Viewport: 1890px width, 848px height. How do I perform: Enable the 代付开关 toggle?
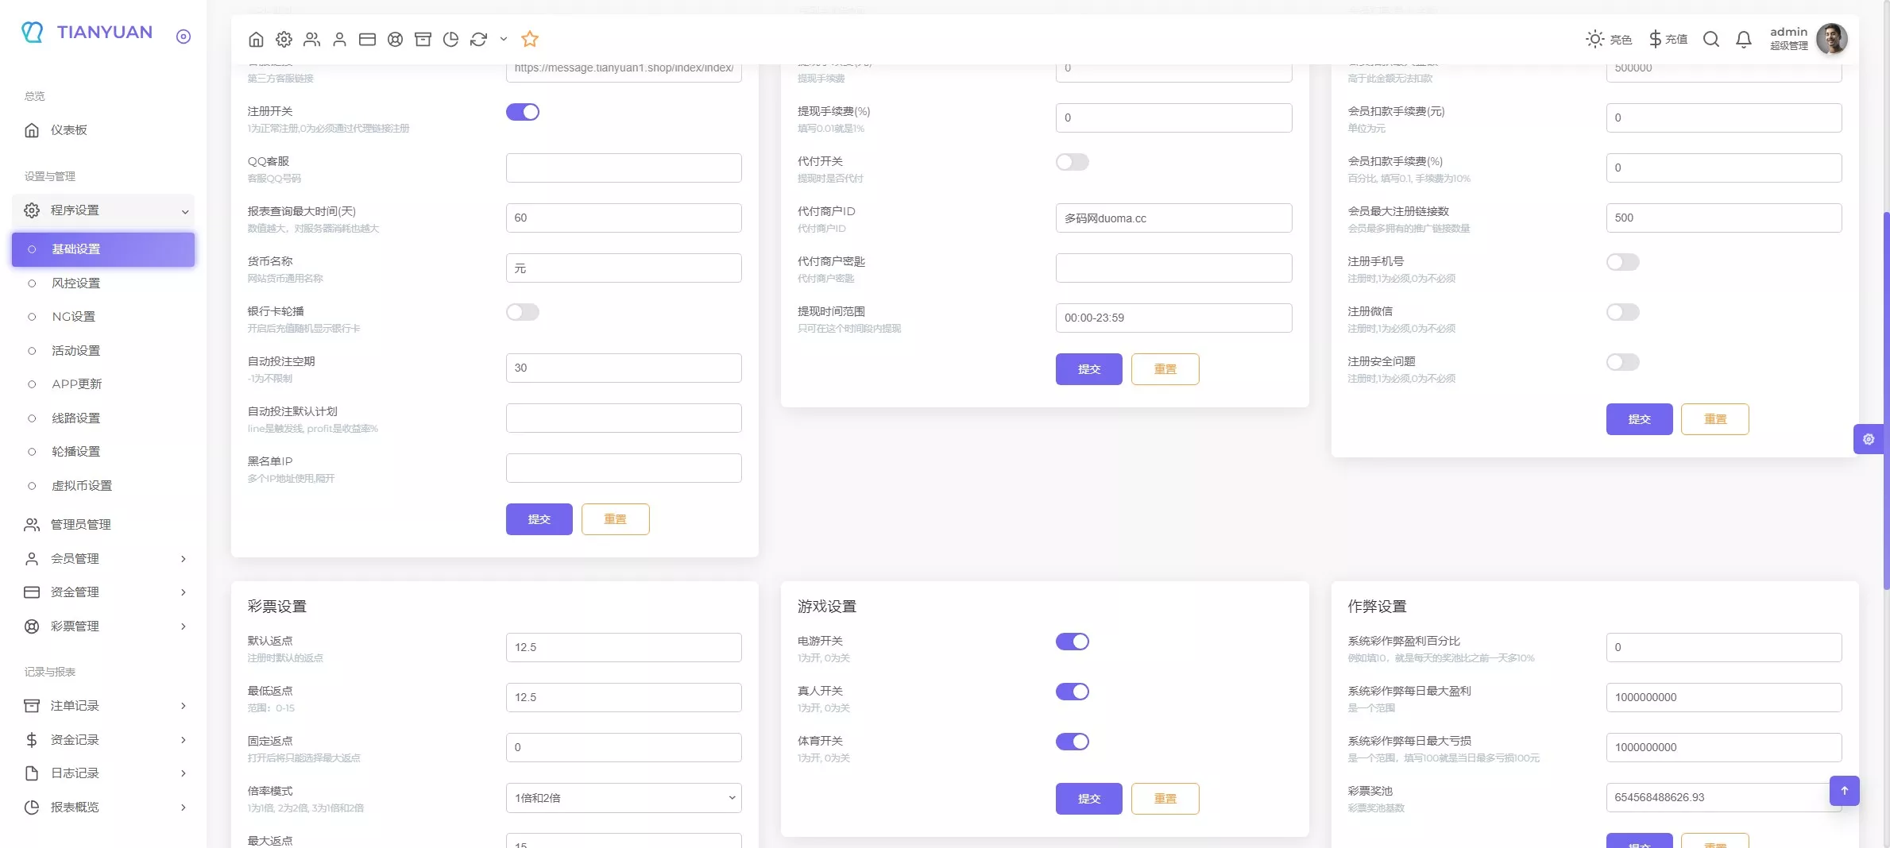(x=1072, y=162)
